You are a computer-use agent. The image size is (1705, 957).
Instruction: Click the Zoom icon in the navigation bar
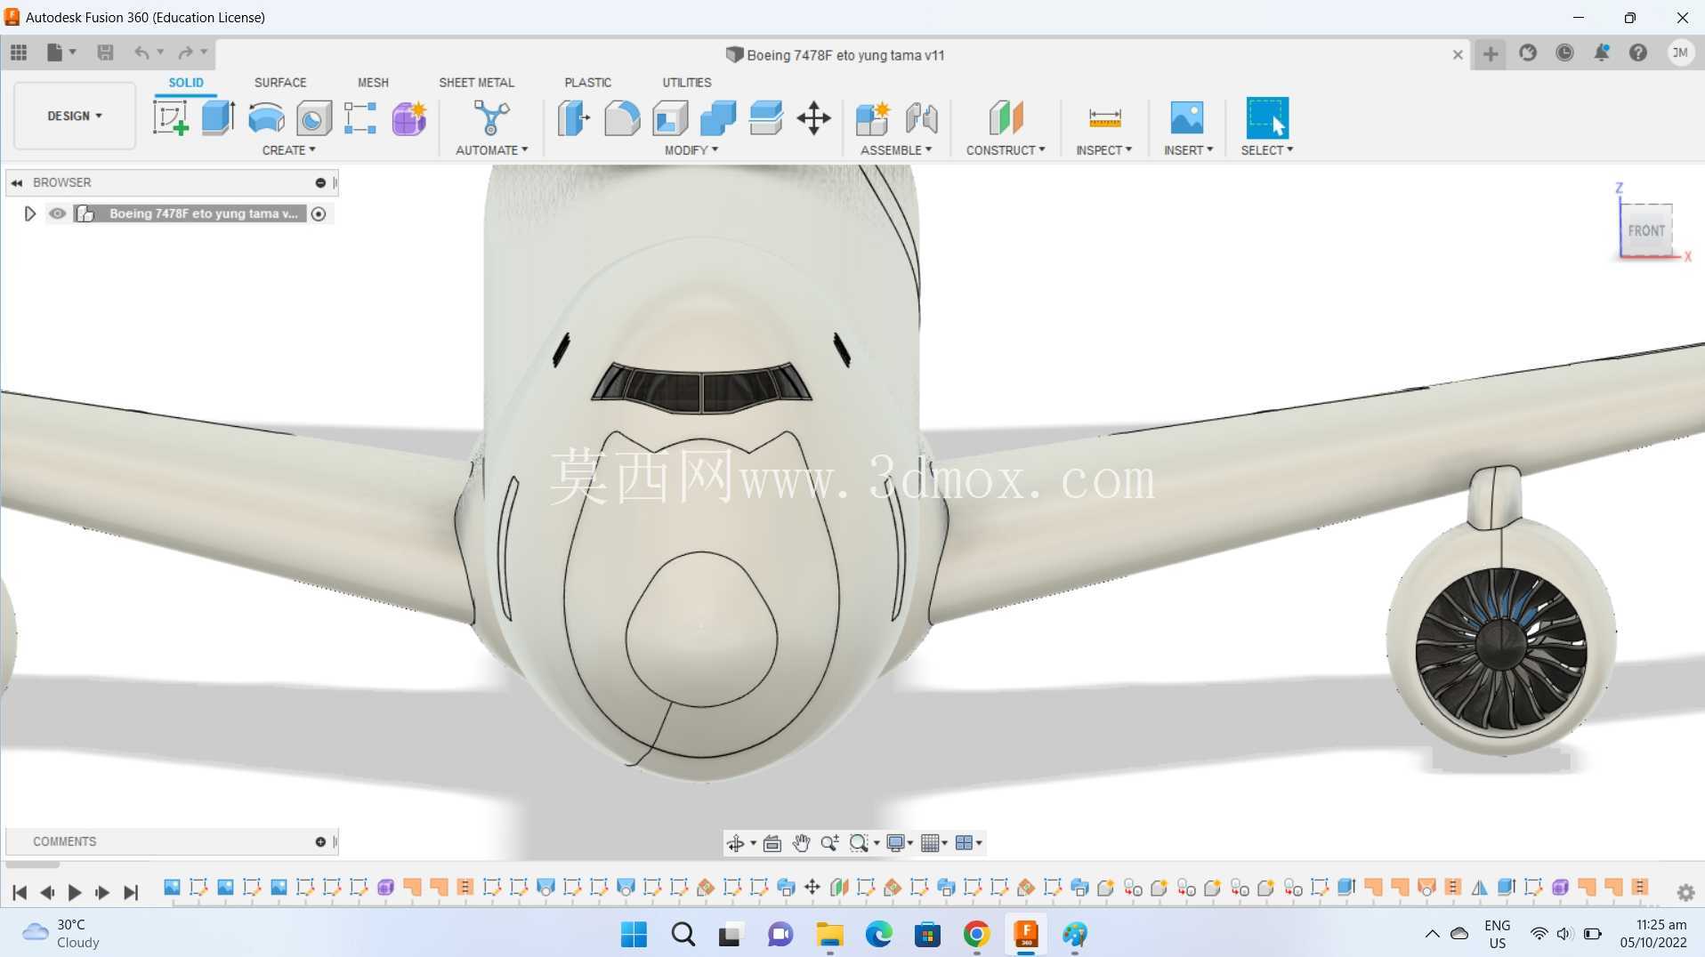point(829,842)
